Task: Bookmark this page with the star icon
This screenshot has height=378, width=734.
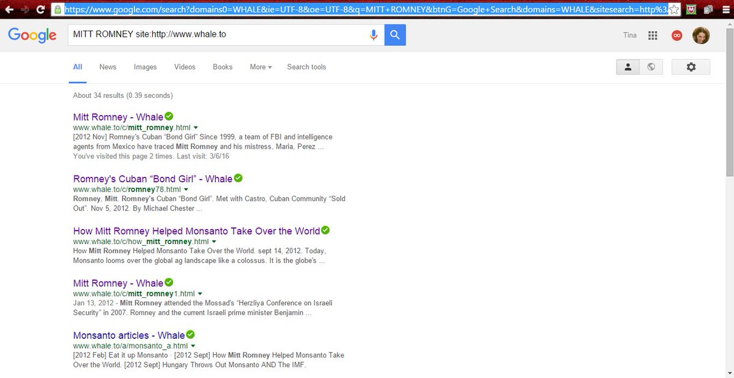Action: (673, 10)
